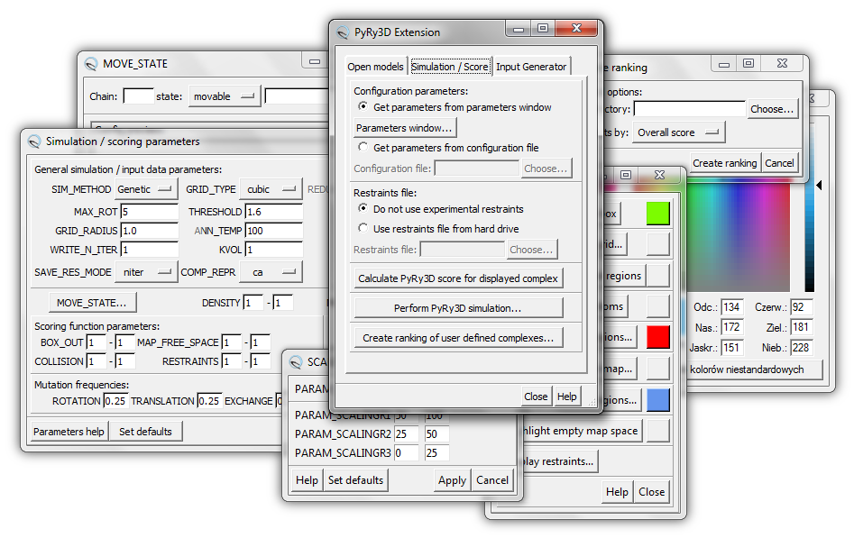854x538 pixels.
Task: Click the Chimera icon in PyRy3D Extension title bar
Action: (x=343, y=32)
